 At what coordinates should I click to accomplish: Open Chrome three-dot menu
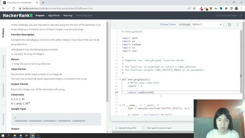pos(242,8)
